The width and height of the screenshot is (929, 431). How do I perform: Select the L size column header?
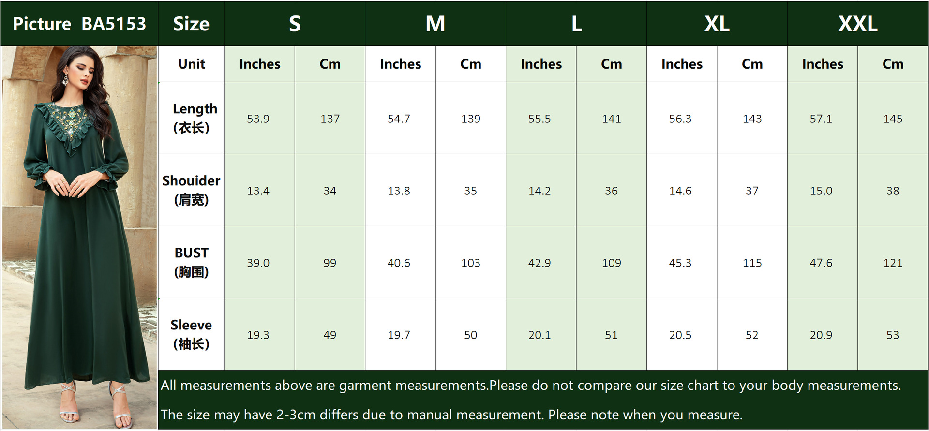coord(576,24)
